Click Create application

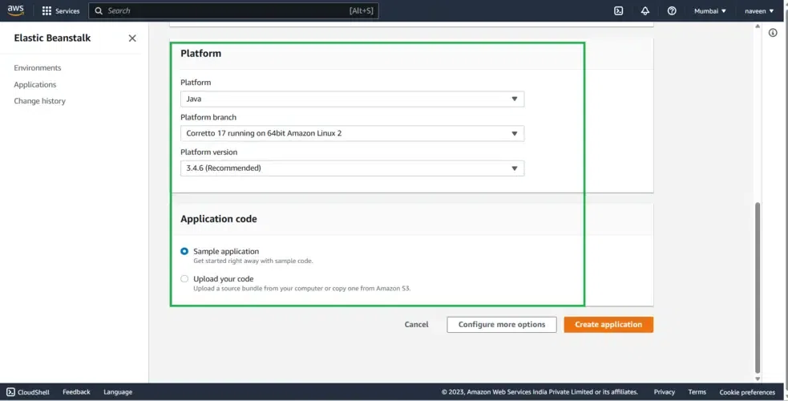click(608, 325)
